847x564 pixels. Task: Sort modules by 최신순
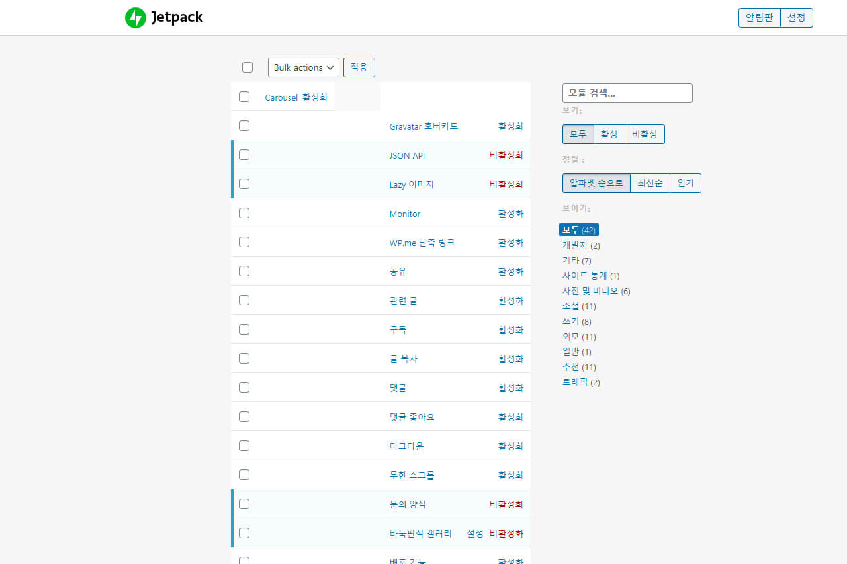[x=650, y=183]
